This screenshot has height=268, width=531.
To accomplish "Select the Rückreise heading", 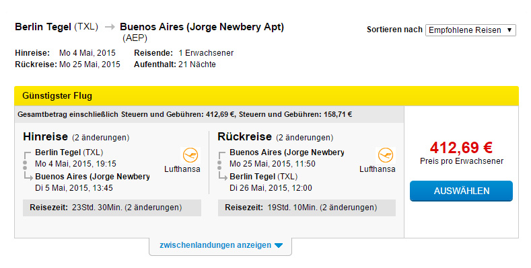I will pos(244,136).
